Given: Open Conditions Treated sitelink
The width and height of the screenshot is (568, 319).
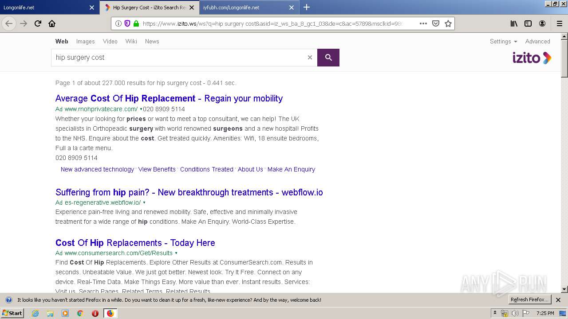Looking at the screenshot, I should (x=207, y=169).
